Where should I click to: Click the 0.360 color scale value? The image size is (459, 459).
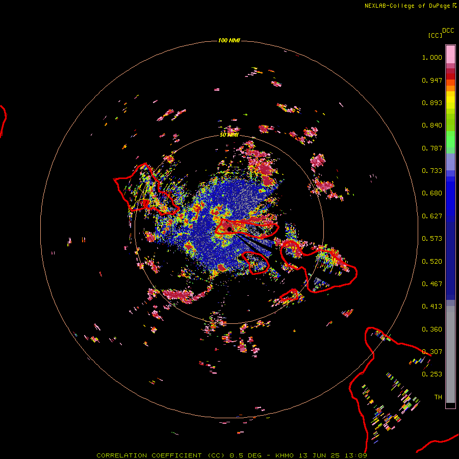click(x=432, y=329)
